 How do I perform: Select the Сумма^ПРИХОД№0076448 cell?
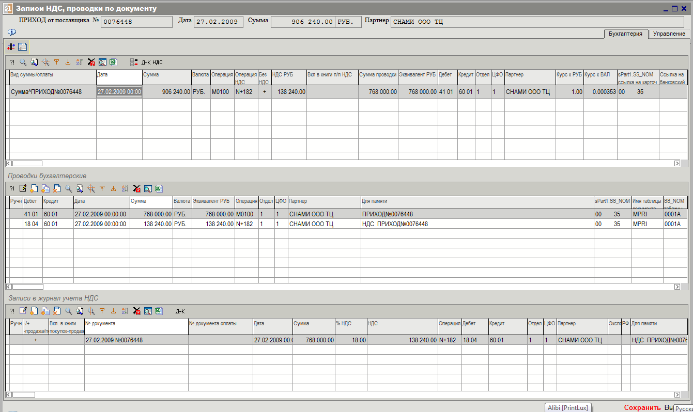coord(53,92)
